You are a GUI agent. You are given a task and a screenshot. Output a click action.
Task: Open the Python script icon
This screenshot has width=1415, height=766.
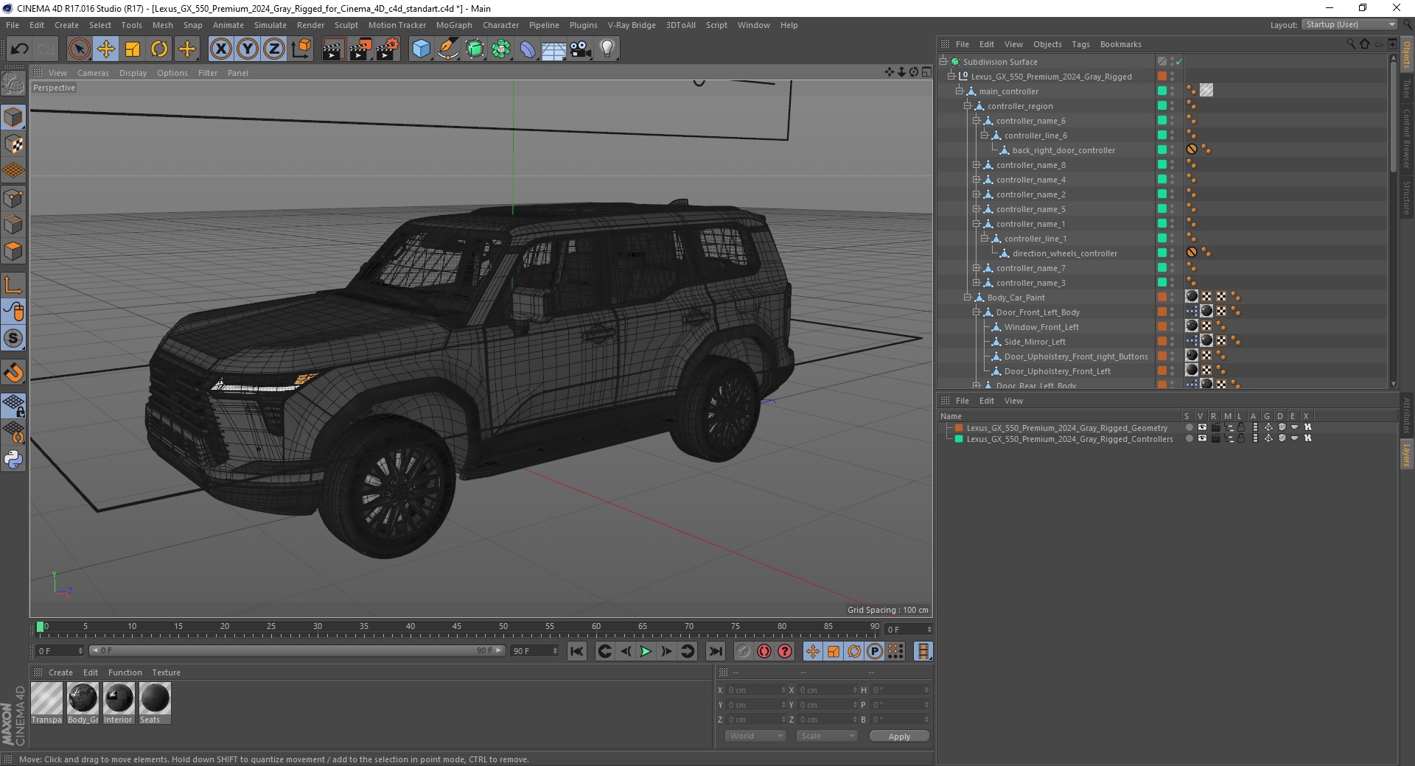tap(13, 460)
